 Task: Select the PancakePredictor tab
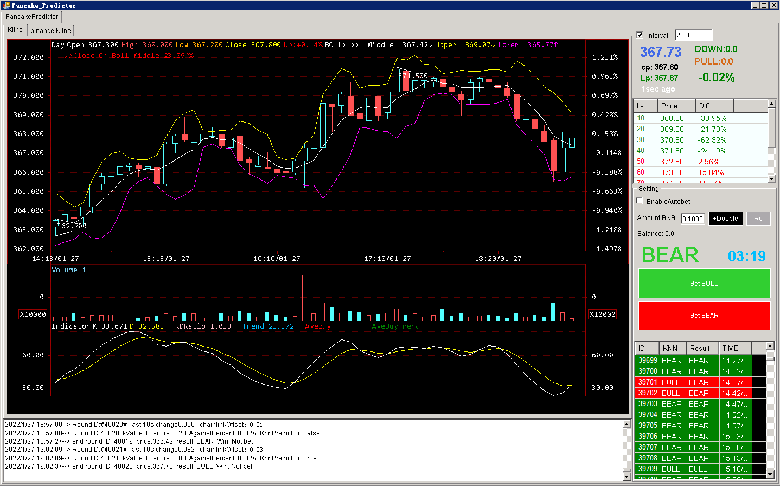tap(32, 17)
